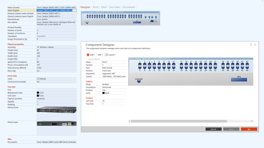The image size is (264, 148).
Task: Click the Cancel button
Action: click(213, 129)
